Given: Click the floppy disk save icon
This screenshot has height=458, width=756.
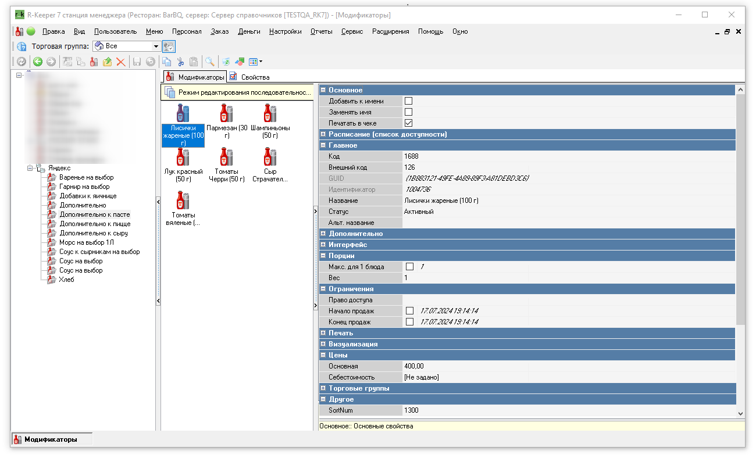Looking at the screenshot, I should 137,62.
